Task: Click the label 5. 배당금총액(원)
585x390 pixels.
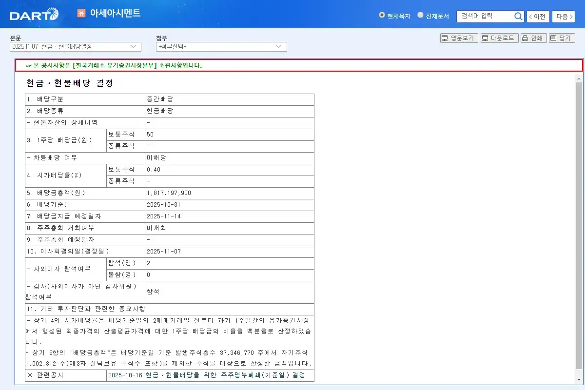Action: pos(56,193)
